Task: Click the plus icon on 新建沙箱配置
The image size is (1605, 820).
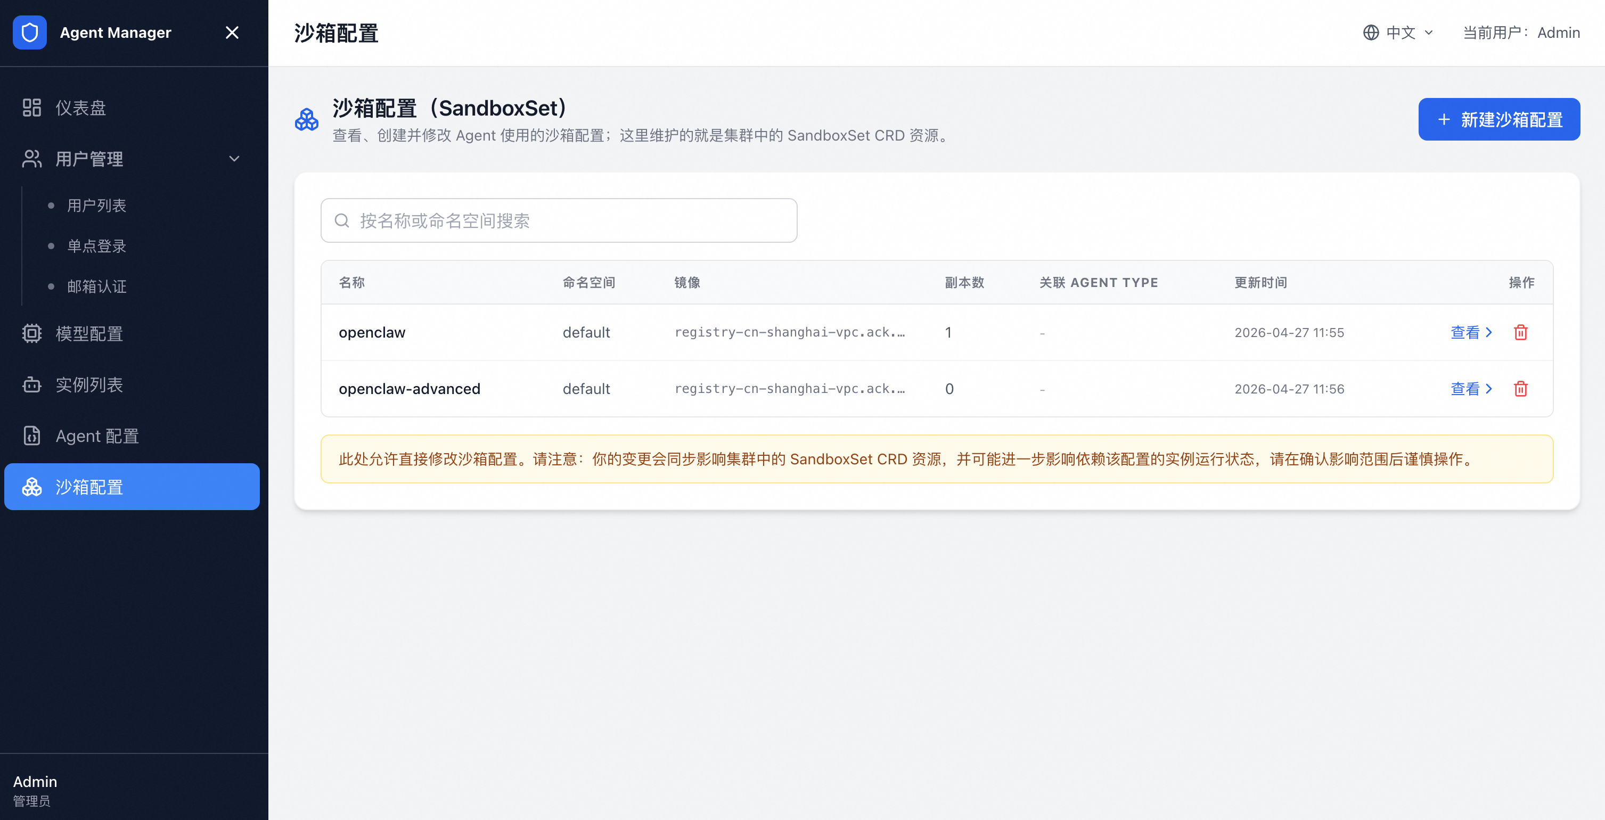Action: [x=1444, y=119]
